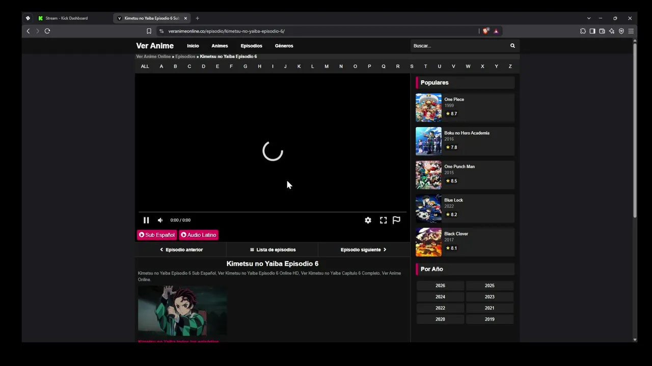Open the Leo AI assistant icon
Screen dimensions: 652x366
click(x=612, y=31)
